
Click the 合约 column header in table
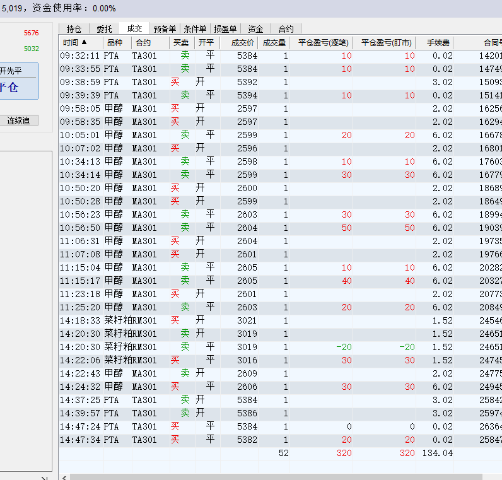151,43
